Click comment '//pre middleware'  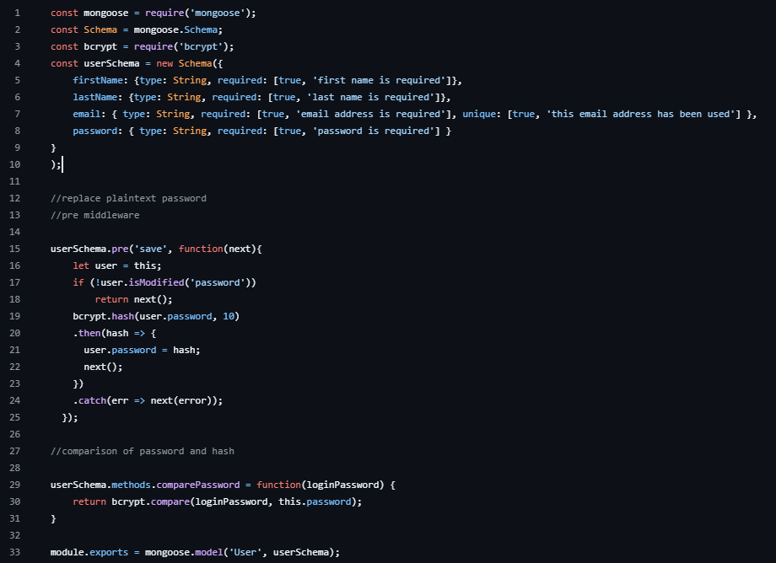click(x=95, y=215)
